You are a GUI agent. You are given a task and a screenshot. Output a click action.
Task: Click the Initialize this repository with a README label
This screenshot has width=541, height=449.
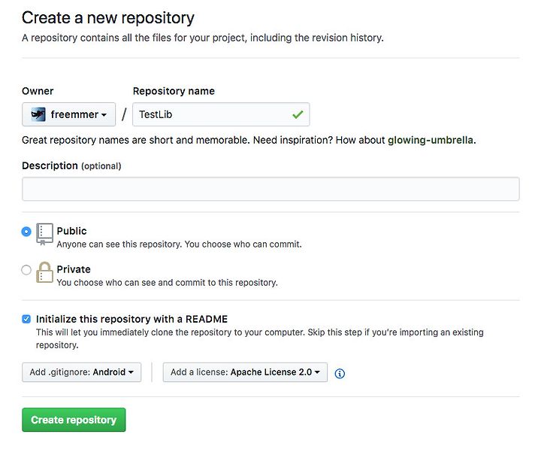coord(131,319)
